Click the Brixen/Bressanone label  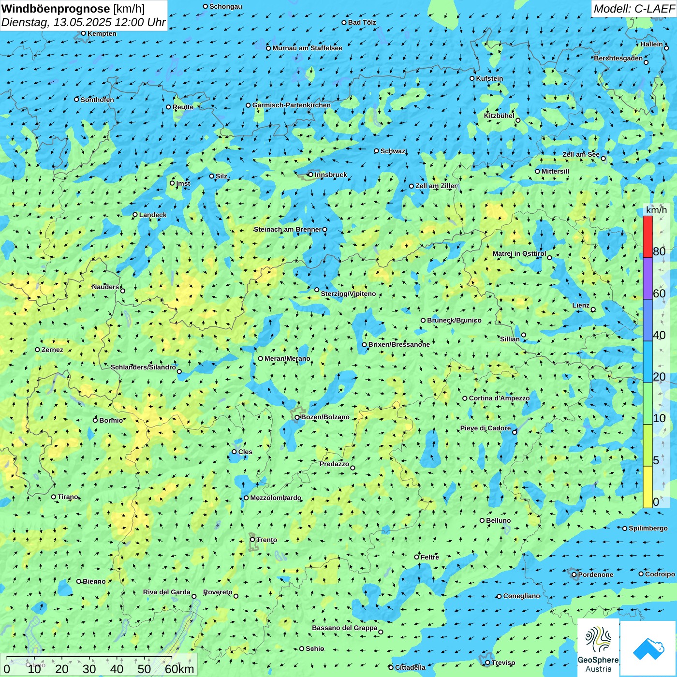click(x=399, y=344)
